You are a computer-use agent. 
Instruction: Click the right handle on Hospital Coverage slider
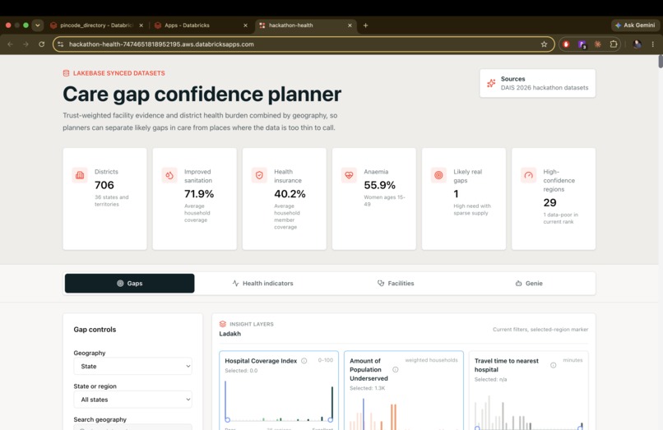click(x=330, y=420)
